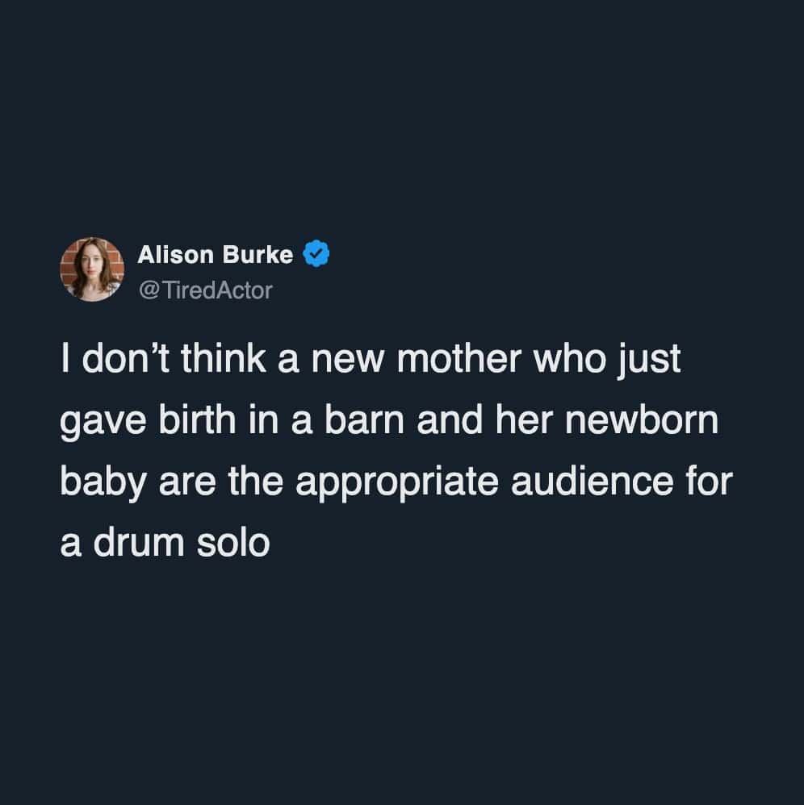Click the first tweet line starting "I don't think"

[371, 360]
